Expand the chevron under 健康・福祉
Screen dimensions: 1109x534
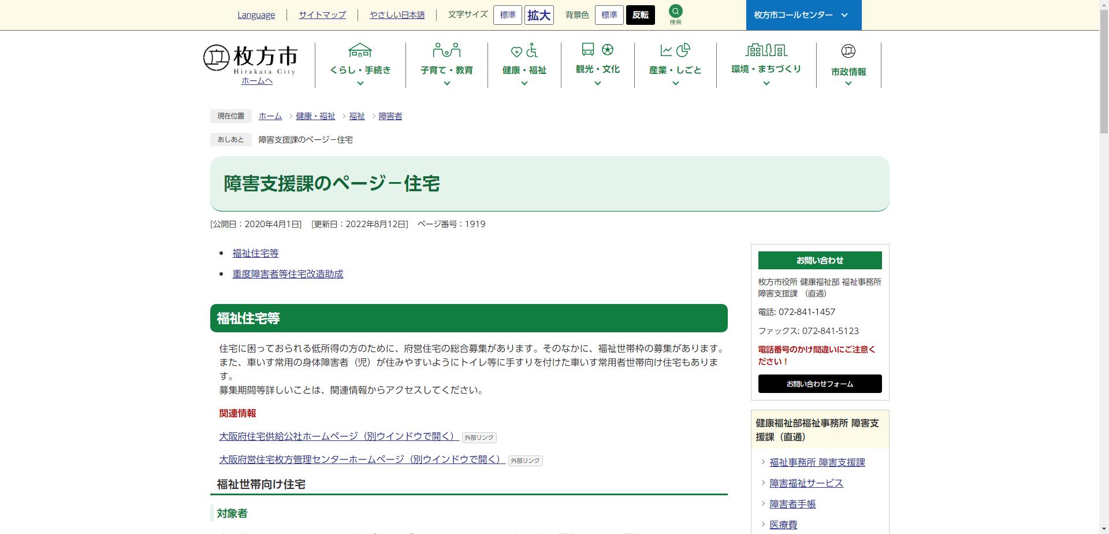coord(524,83)
